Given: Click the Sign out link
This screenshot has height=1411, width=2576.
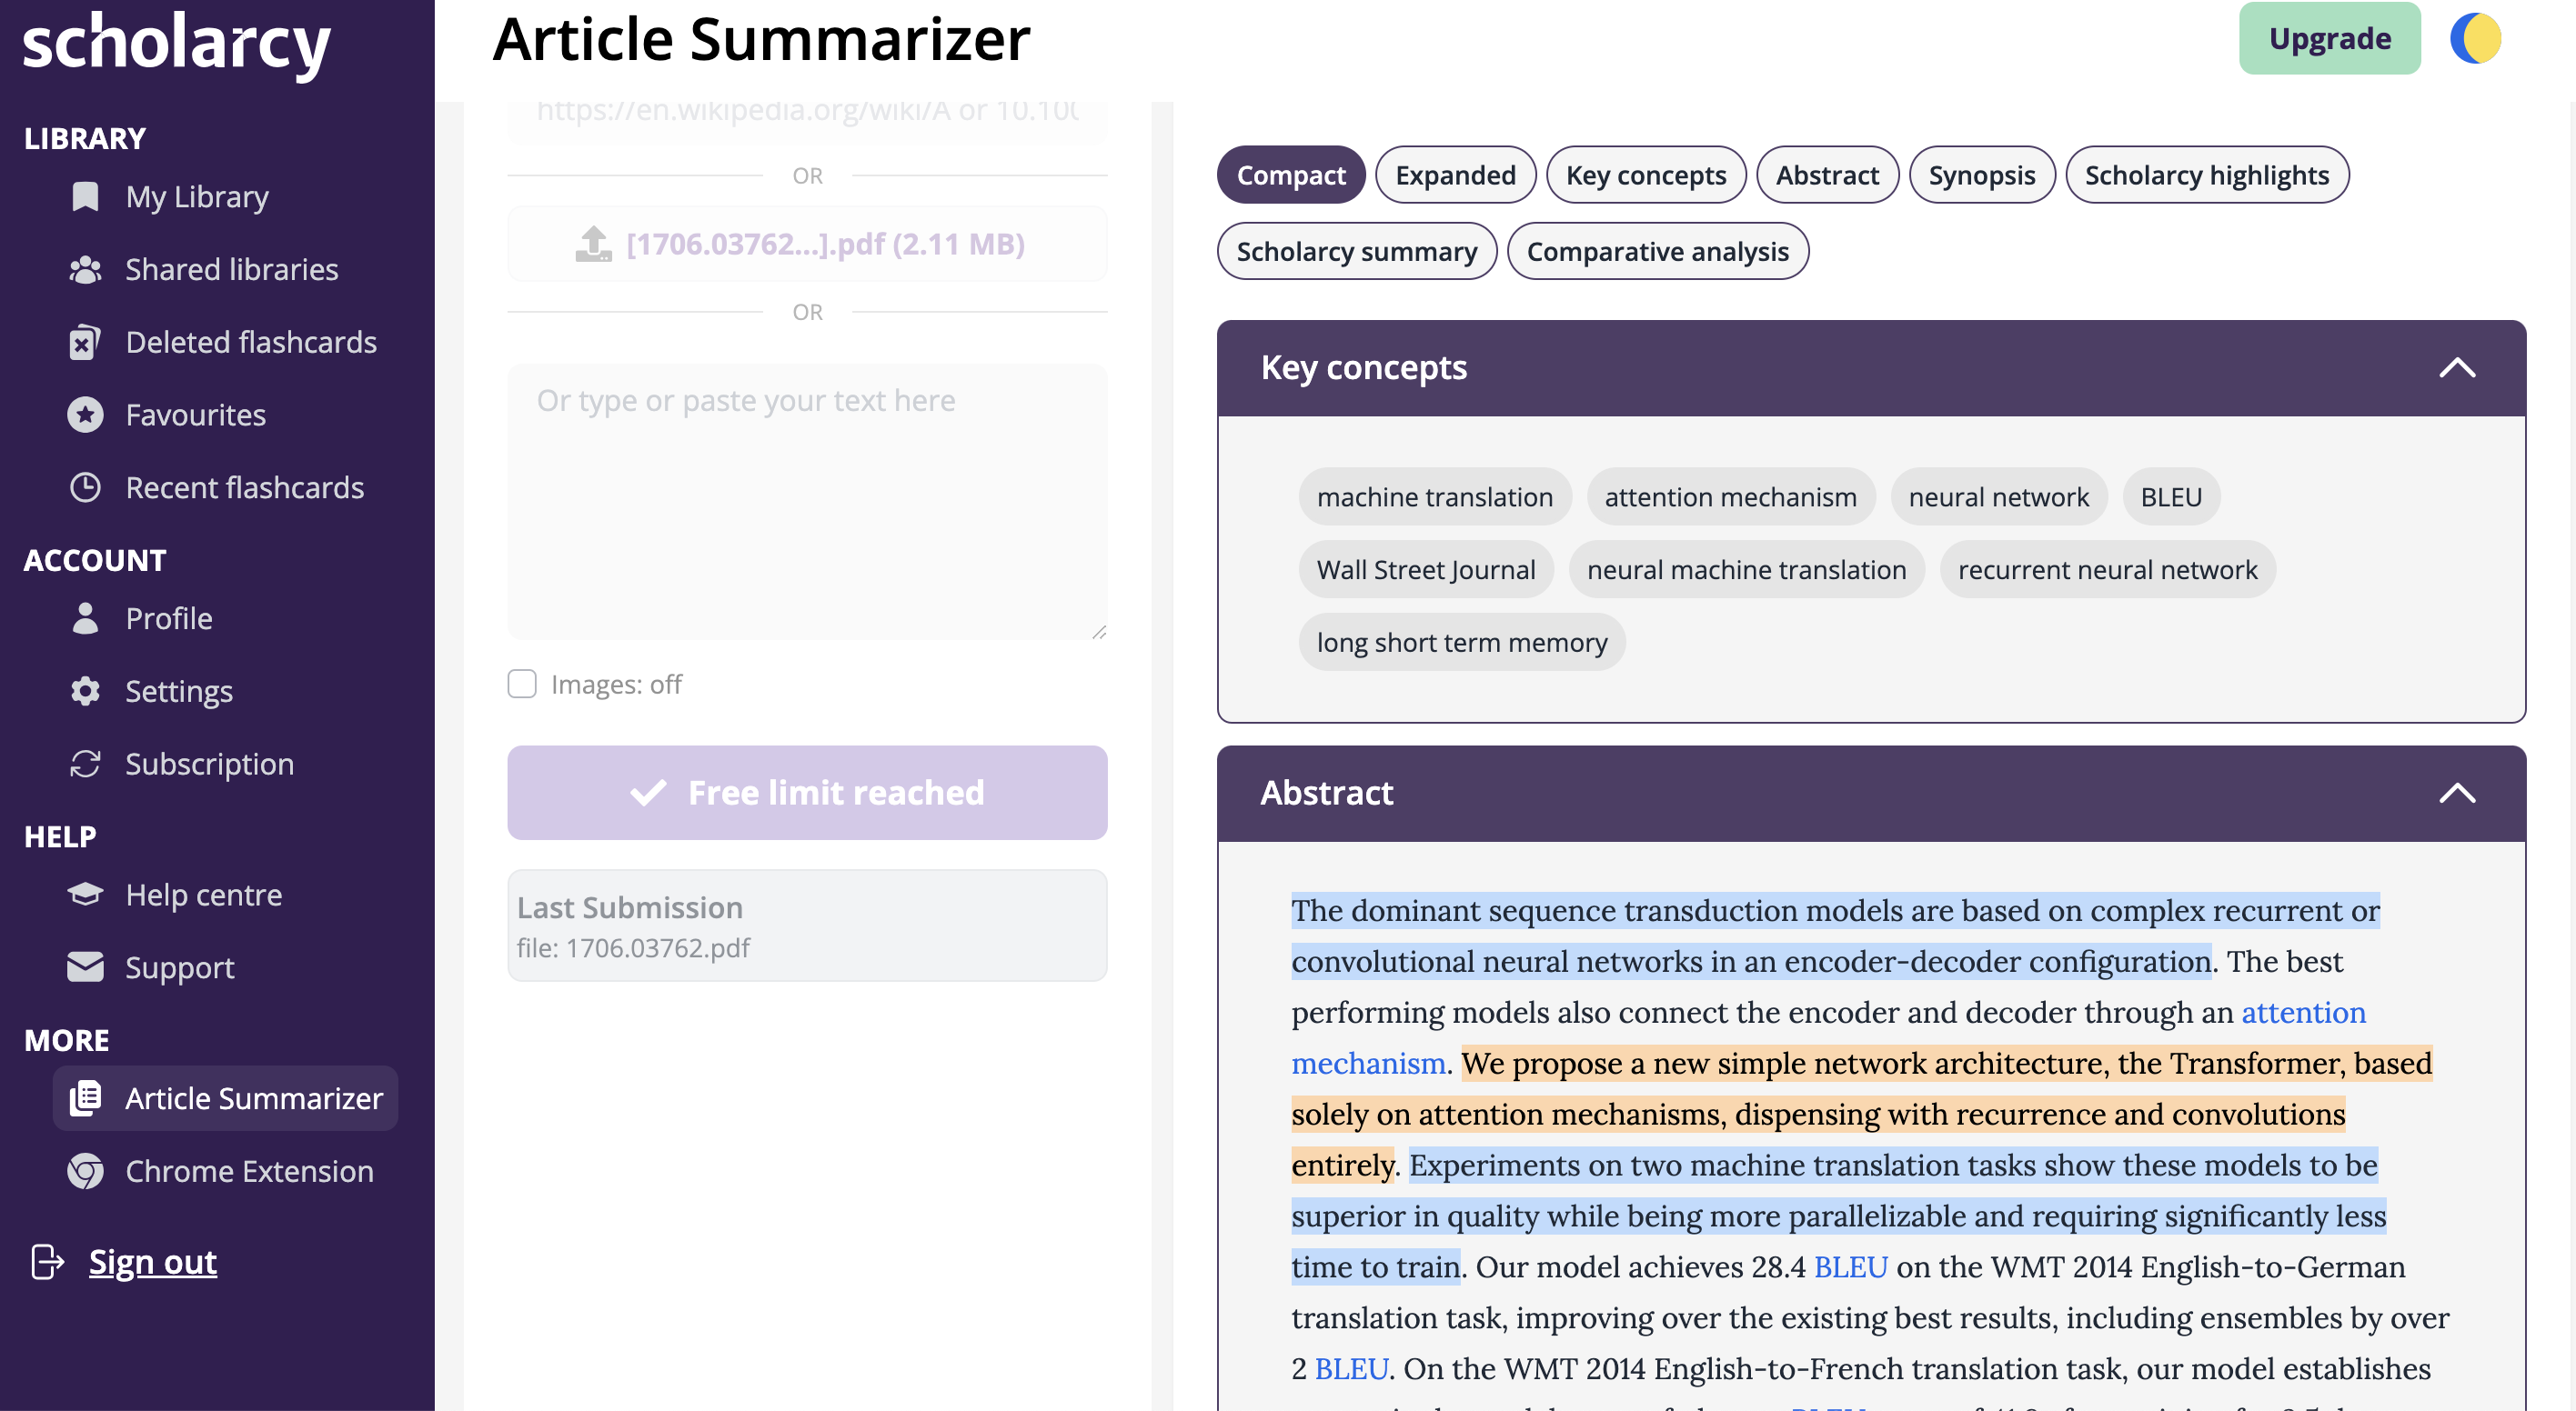Looking at the screenshot, I should pos(152,1262).
